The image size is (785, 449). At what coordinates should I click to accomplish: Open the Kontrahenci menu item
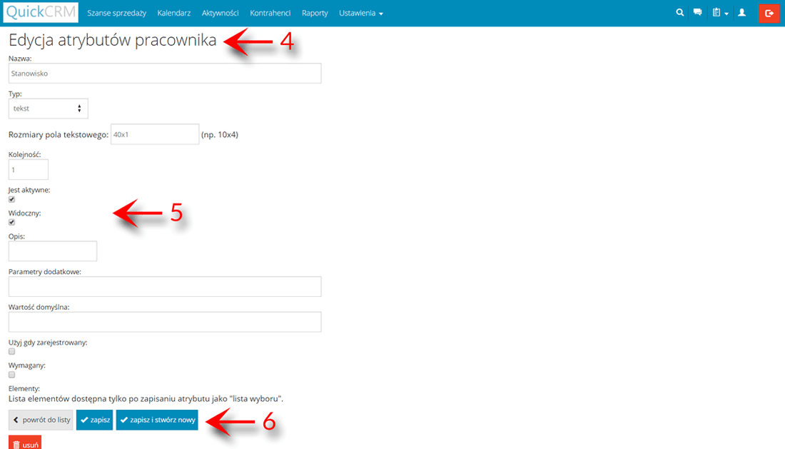(270, 14)
